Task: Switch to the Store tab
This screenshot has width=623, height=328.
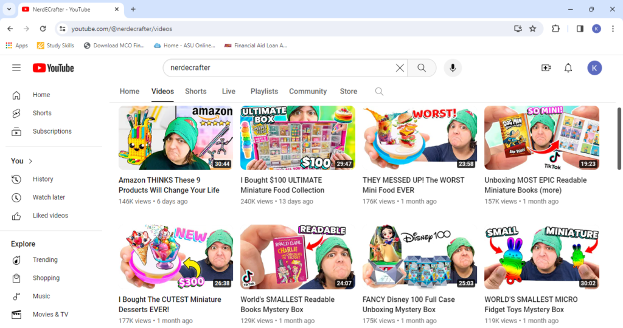Action: tap(349, 92)
